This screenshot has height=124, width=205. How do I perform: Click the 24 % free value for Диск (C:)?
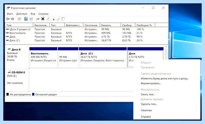click(x=140, y=40)
